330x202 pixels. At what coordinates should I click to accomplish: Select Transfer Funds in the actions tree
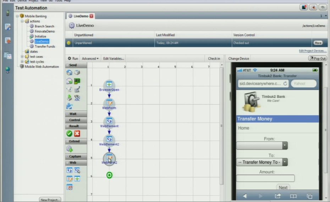coord(45,46)
